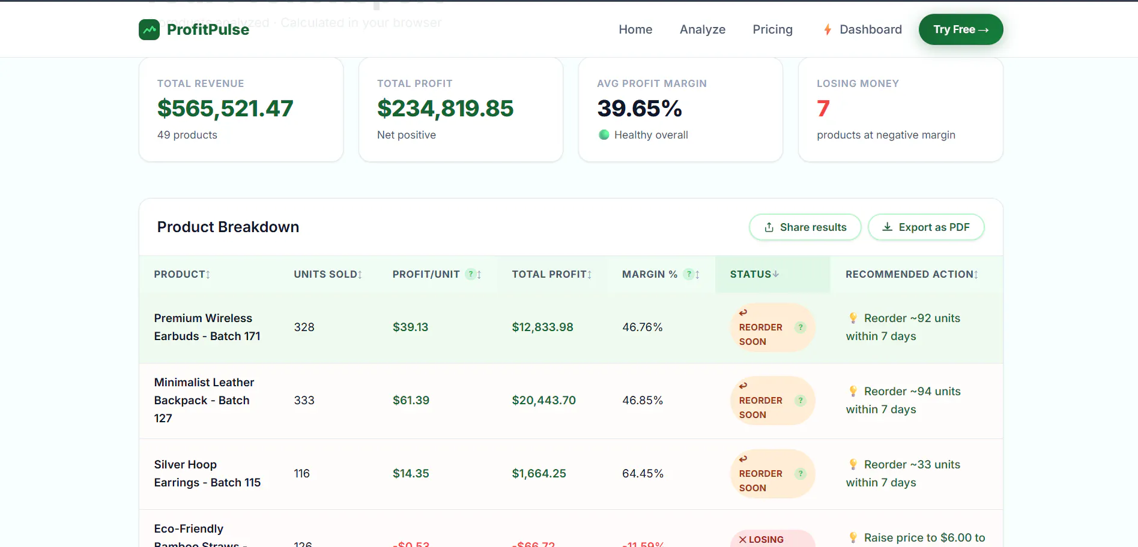
Task: Open help icon on Silver Hoop Reorder Soon badge
Action: [x=800, y=474]
